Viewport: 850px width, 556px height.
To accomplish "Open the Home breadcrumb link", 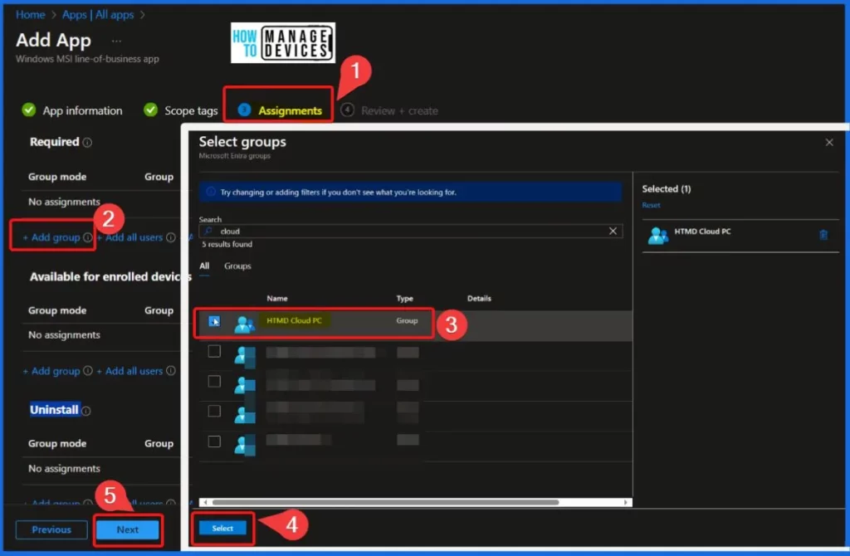I will [30, 15].
